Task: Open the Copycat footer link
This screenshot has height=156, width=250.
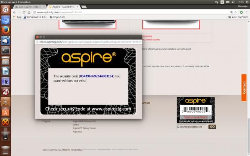Action: click(x=46, y=121)
